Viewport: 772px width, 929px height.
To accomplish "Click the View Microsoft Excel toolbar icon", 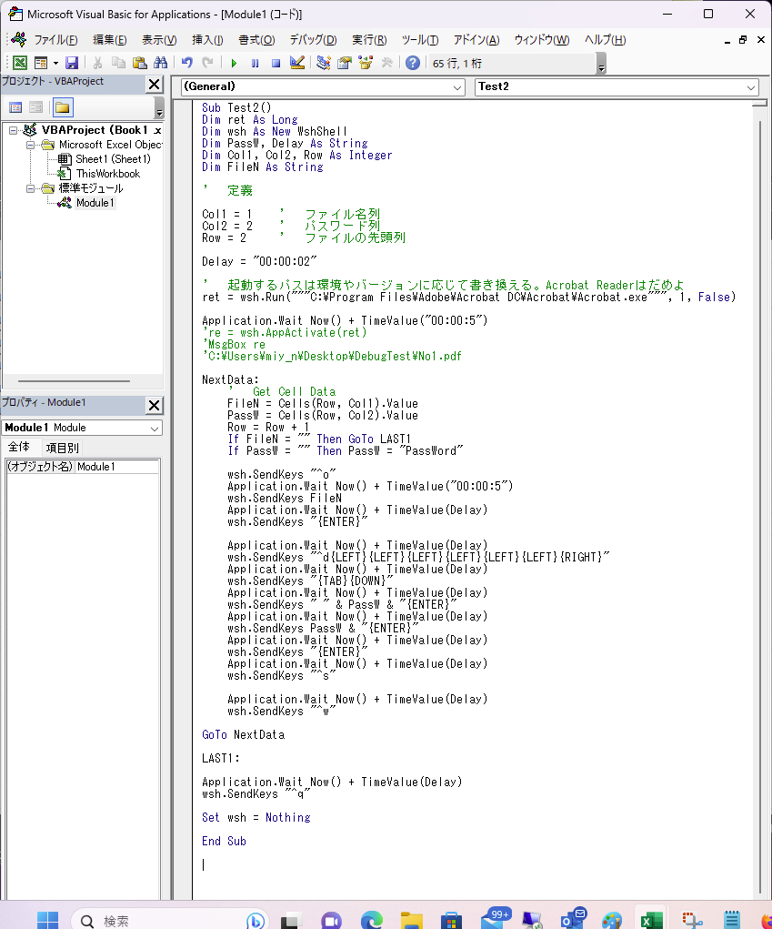I will 19,62.
